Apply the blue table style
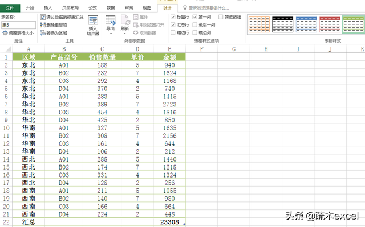 [306, 24]
